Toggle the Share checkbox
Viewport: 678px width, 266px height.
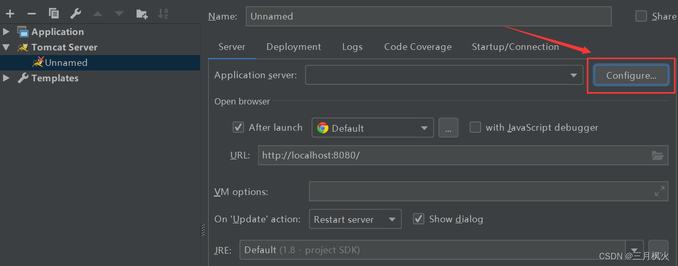641,16
